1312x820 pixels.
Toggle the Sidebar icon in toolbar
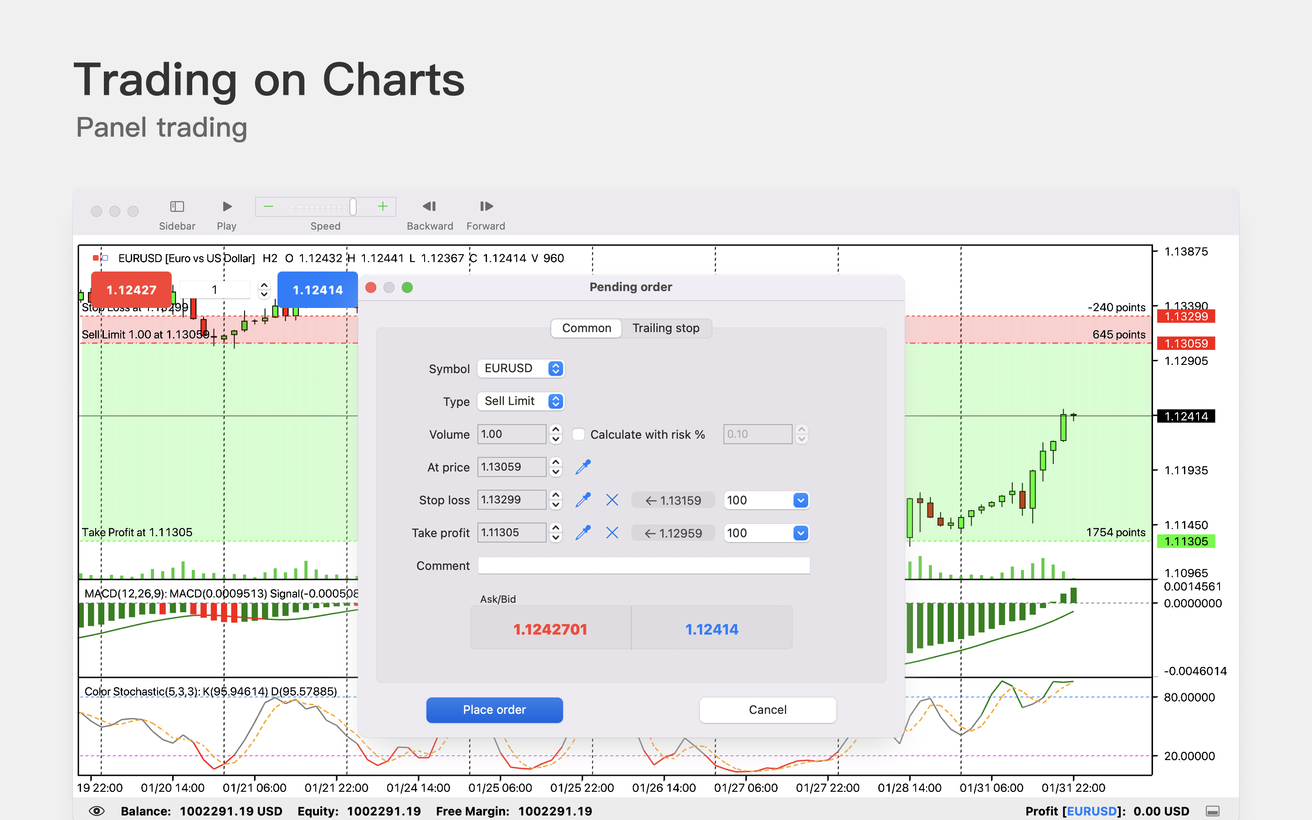point(177,207)
